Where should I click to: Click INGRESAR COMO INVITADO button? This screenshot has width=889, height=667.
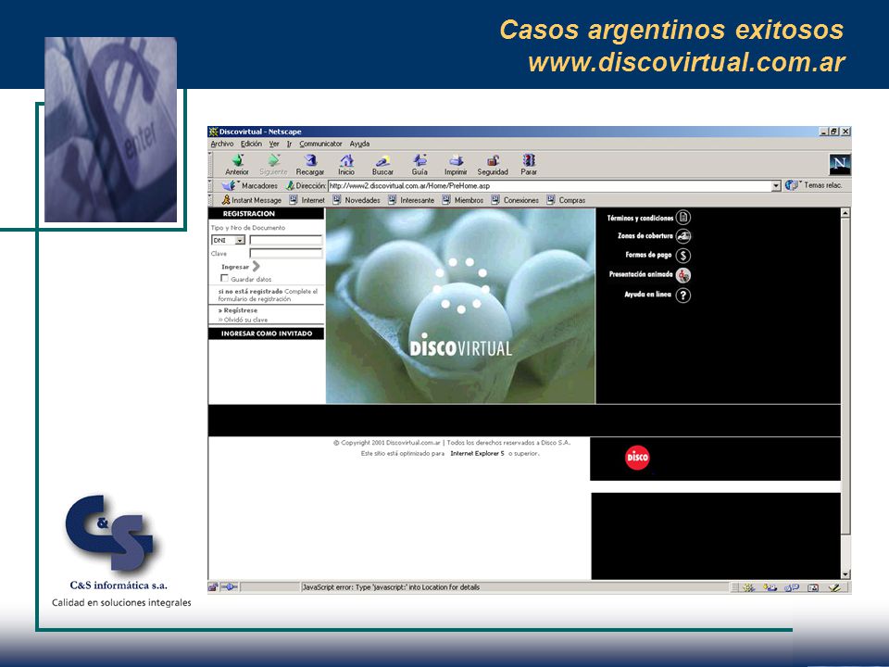click(267, 333)
